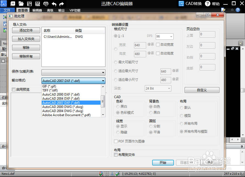Click the snap settings icon in the status bar

101,174
